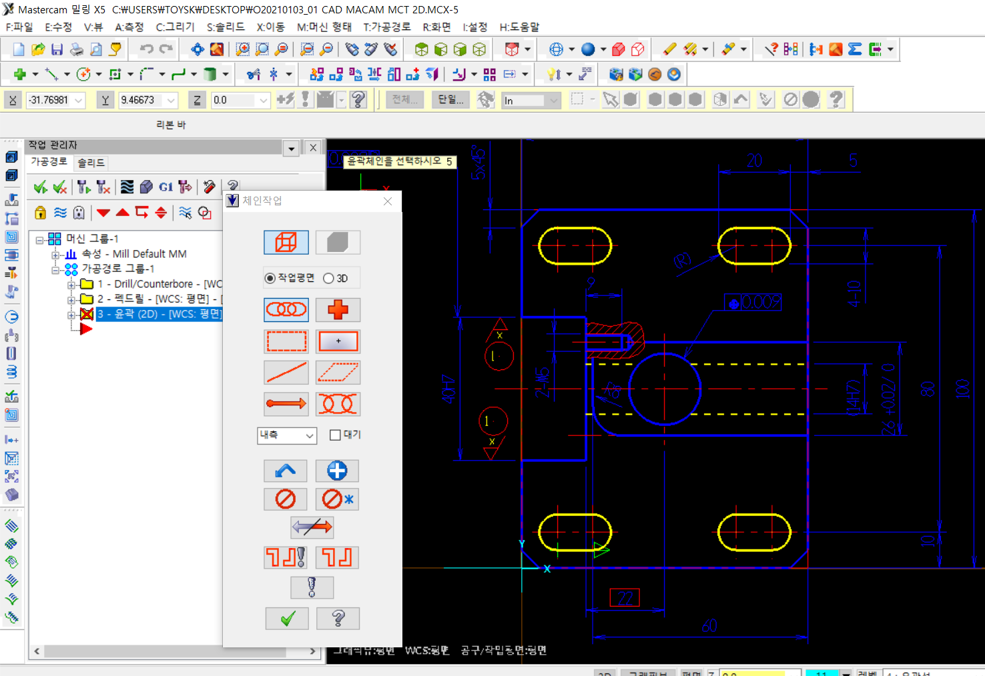Open the H:도움말 menu
The width and height of the screenshot is (985, 676).
[519, 27]
